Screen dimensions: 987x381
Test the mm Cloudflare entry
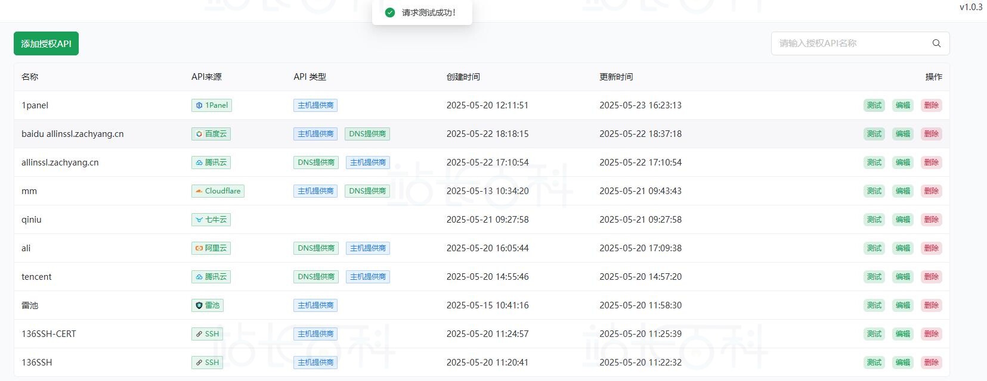(x=874, y=191)
